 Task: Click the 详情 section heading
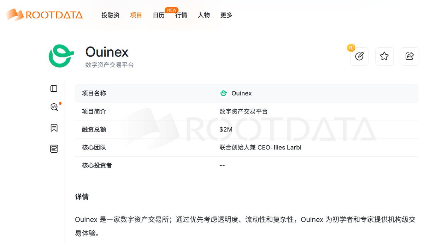pyautogui.click(x=82, y=197)
